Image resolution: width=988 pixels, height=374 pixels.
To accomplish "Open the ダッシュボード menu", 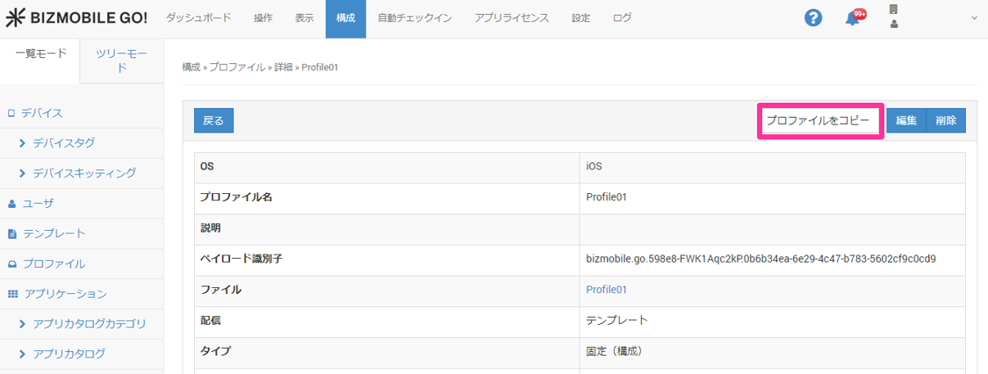I will point(198,18).
